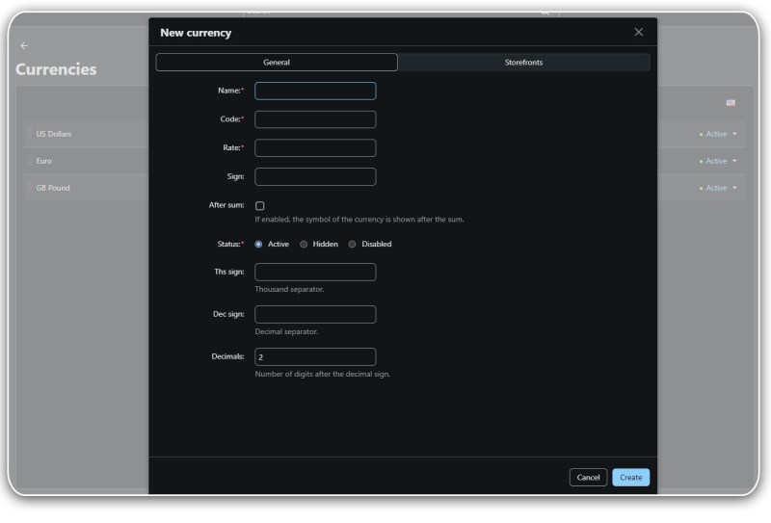The width and height of the screenshot is (771, 523).
Task: Click the back arrow above Currencies
Action: pos(24,45)
